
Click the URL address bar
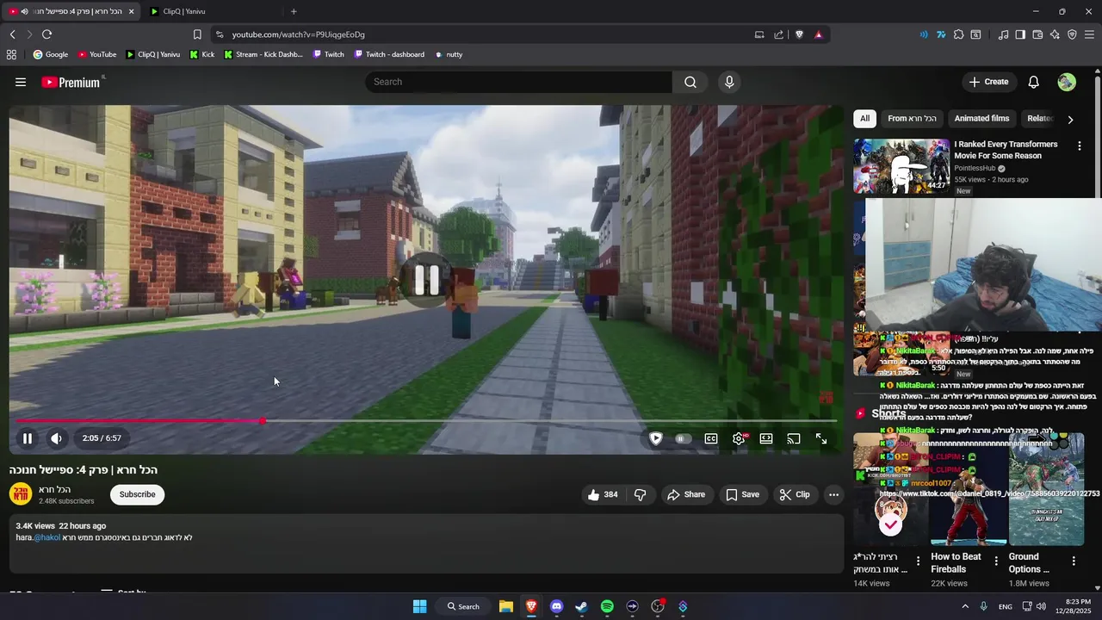pyautogui.click(x=482, y=34)
